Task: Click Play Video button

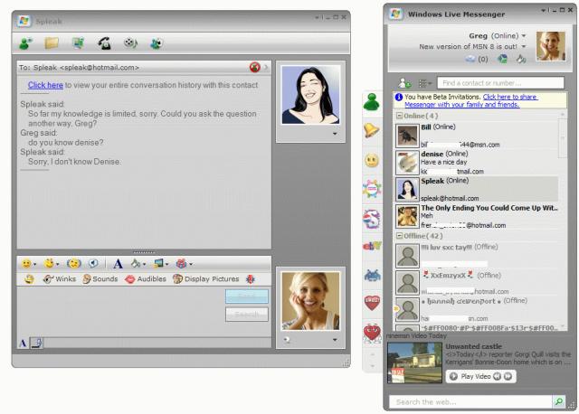Action: (x=470, y=376)
